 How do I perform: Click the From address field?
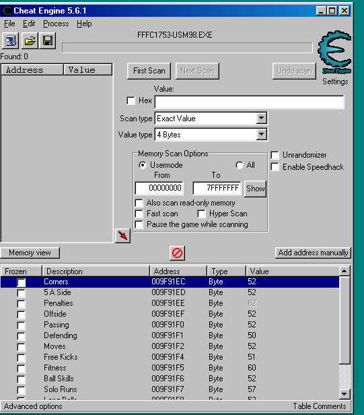click(x=159, y=188)
